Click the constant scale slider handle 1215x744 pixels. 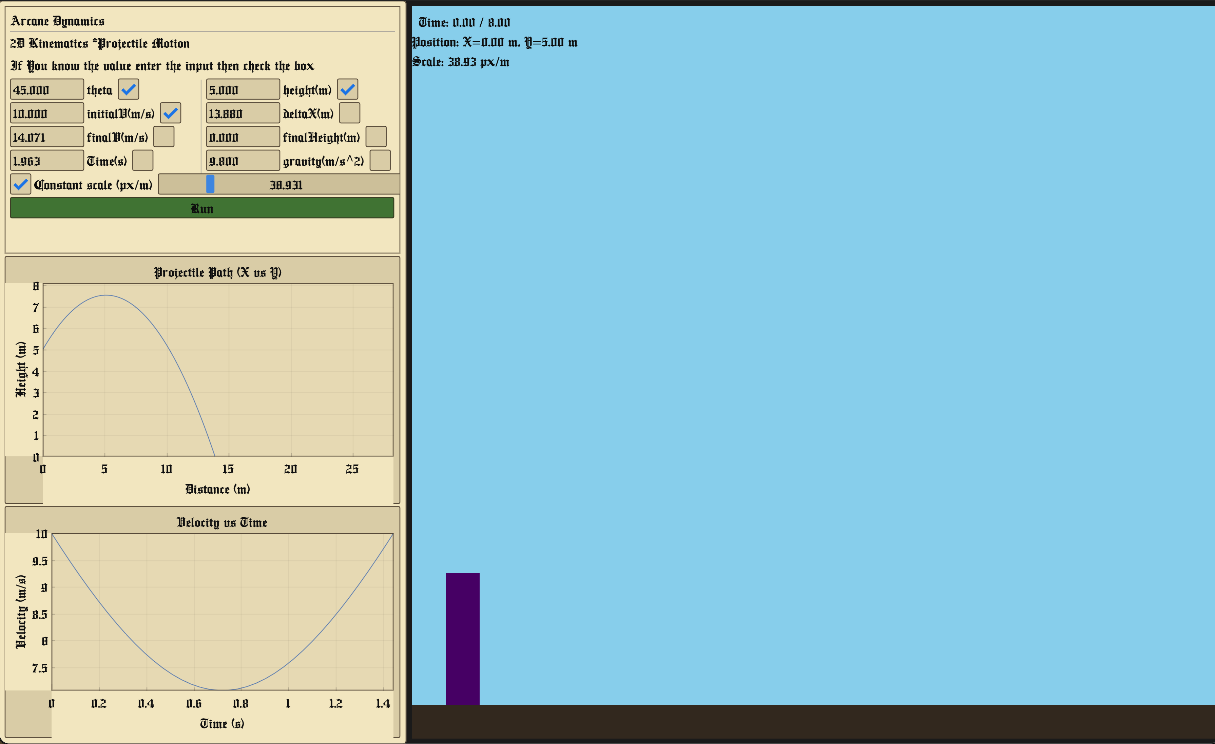click(210, 184)
